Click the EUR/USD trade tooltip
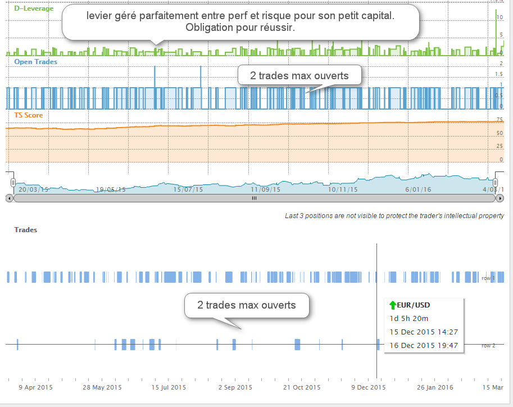Viewport: 513px width, 407px height. [x=423, y=325]
